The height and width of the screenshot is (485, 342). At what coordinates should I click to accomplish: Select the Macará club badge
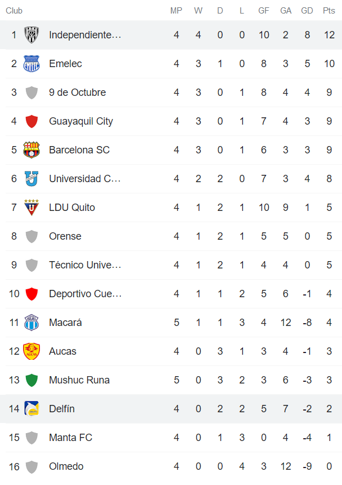(x=32, y=322)
